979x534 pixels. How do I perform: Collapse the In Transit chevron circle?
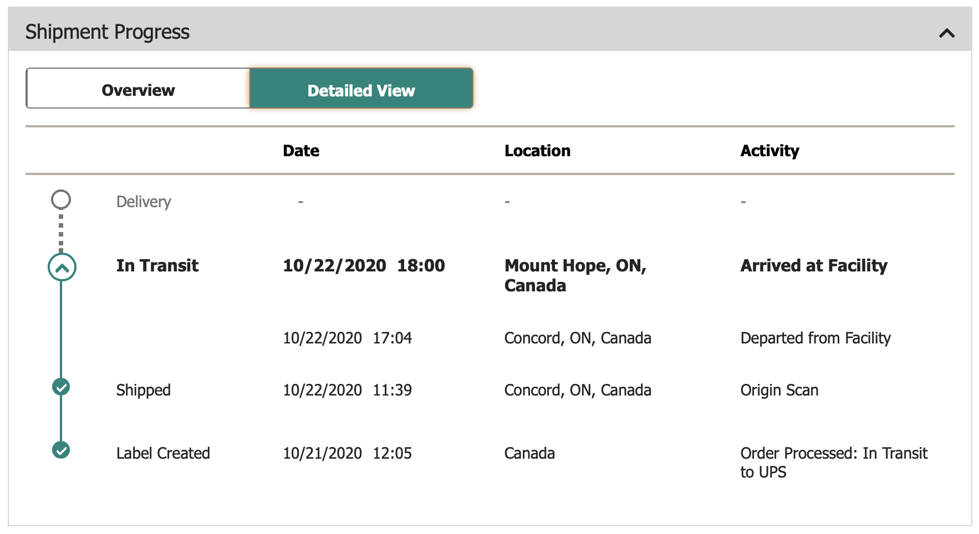[62, 268]
